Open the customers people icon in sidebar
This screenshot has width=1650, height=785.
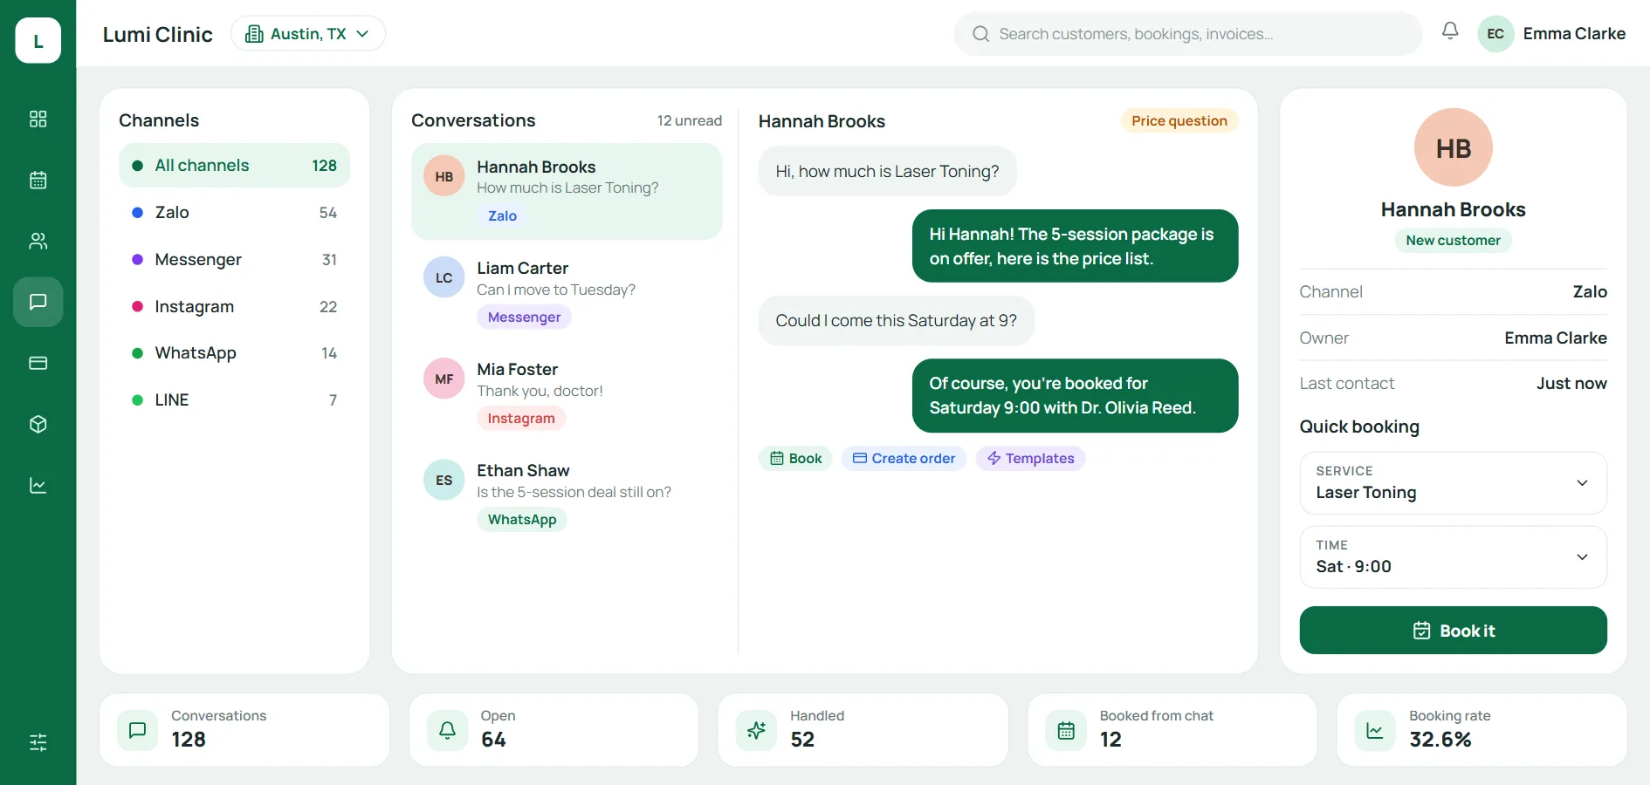(38, 241)
